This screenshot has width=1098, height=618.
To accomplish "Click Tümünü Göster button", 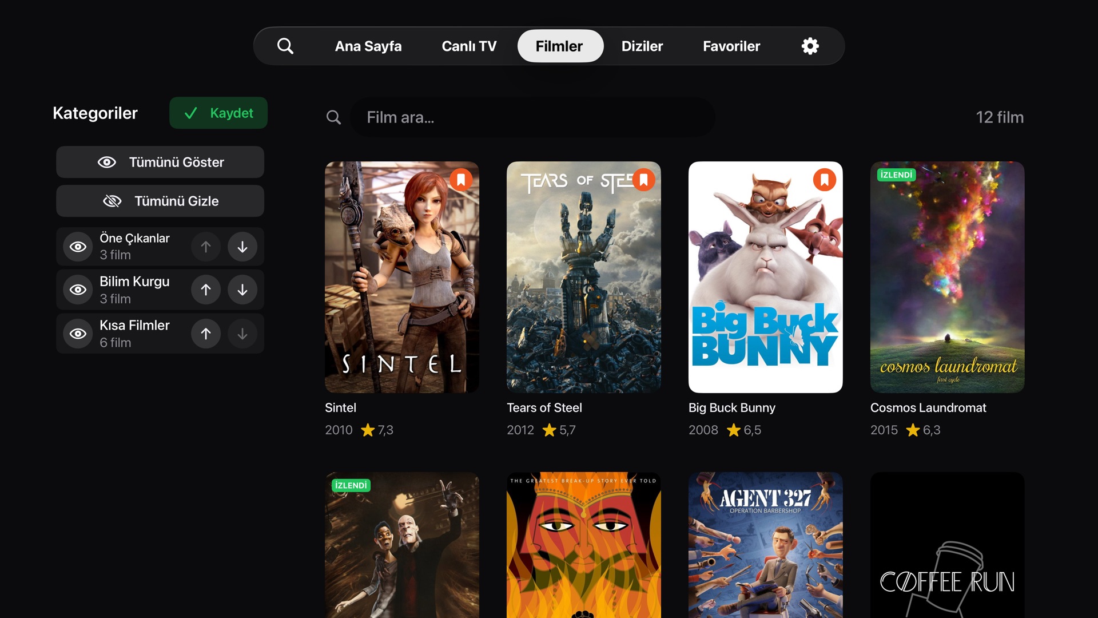I will click(160, 162).
